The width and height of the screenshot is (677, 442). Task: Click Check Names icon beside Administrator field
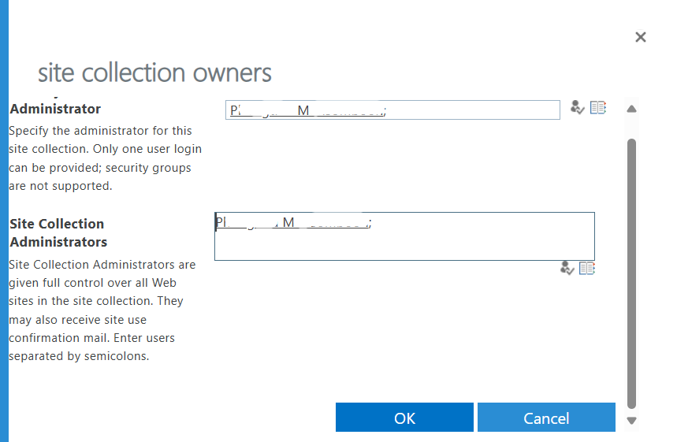(577, 107)
